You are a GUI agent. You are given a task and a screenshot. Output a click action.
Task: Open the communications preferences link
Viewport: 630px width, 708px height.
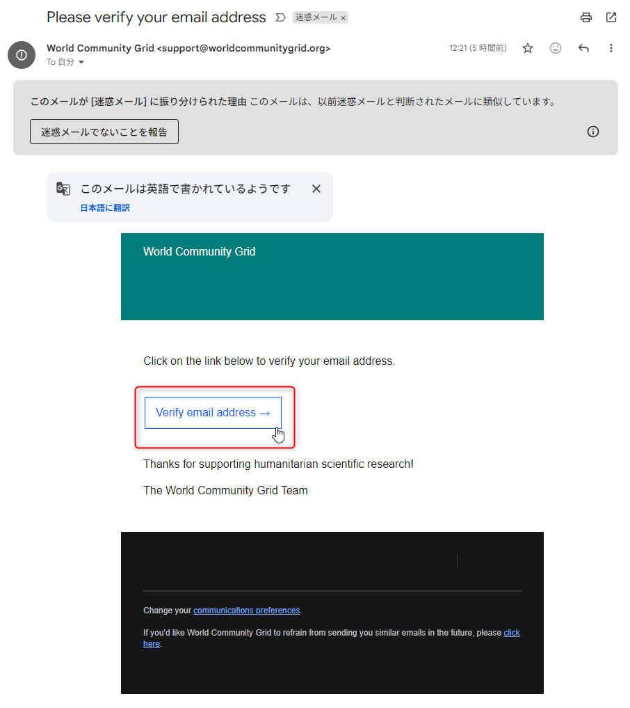coord(247,611)
